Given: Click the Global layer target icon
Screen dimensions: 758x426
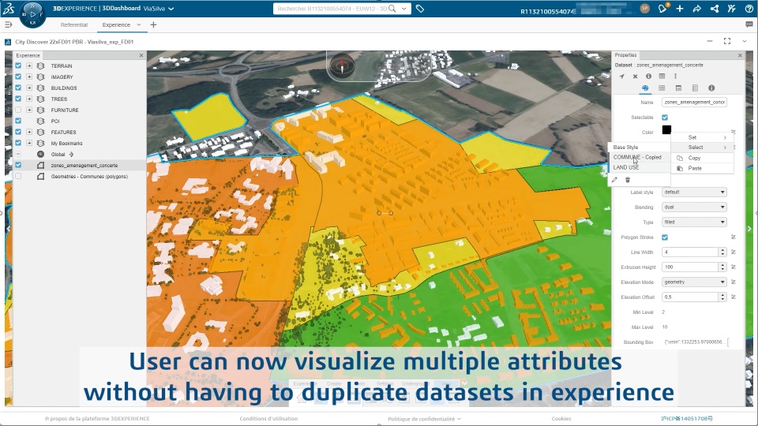Looking at the screenshot, I should [40, 155].
